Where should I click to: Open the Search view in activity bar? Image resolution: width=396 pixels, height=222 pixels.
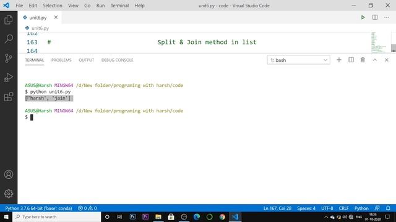coord(9,39)
